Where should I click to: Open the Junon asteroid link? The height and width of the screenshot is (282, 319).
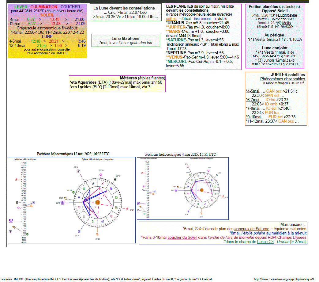(268, 60)
